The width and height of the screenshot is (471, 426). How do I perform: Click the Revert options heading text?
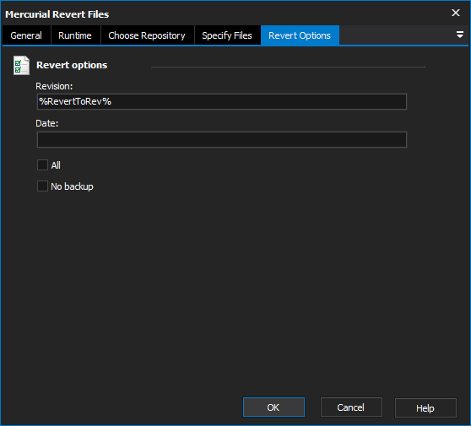[72, 65]
